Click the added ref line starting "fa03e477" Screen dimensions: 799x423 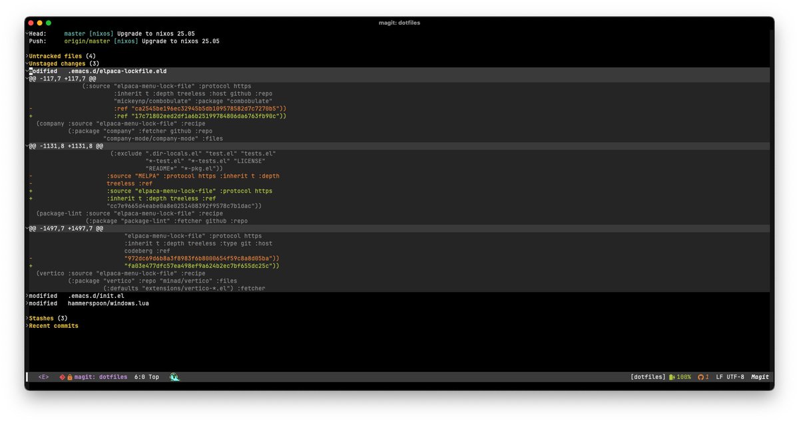click(202, 266)
